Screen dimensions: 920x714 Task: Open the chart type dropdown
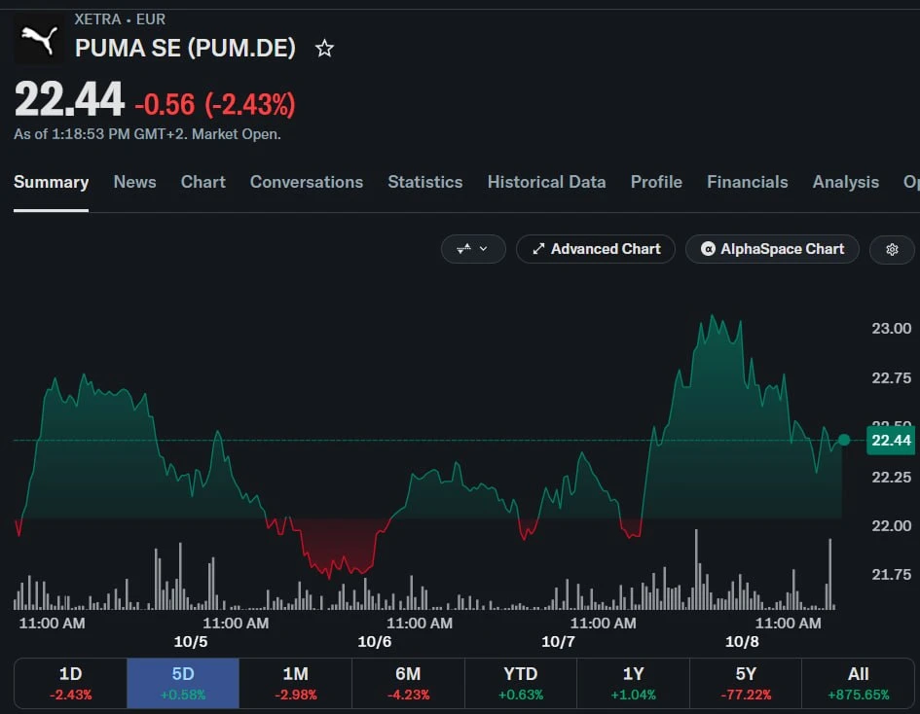[473, 249]
